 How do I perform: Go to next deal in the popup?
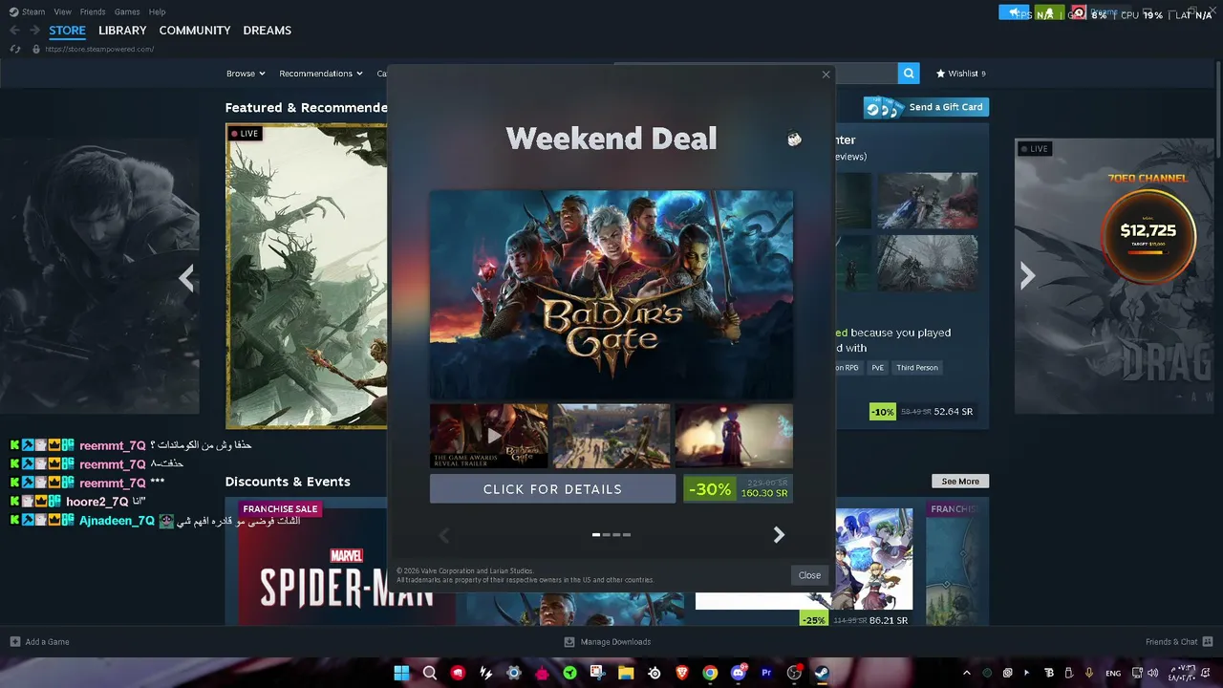(779, 535)
